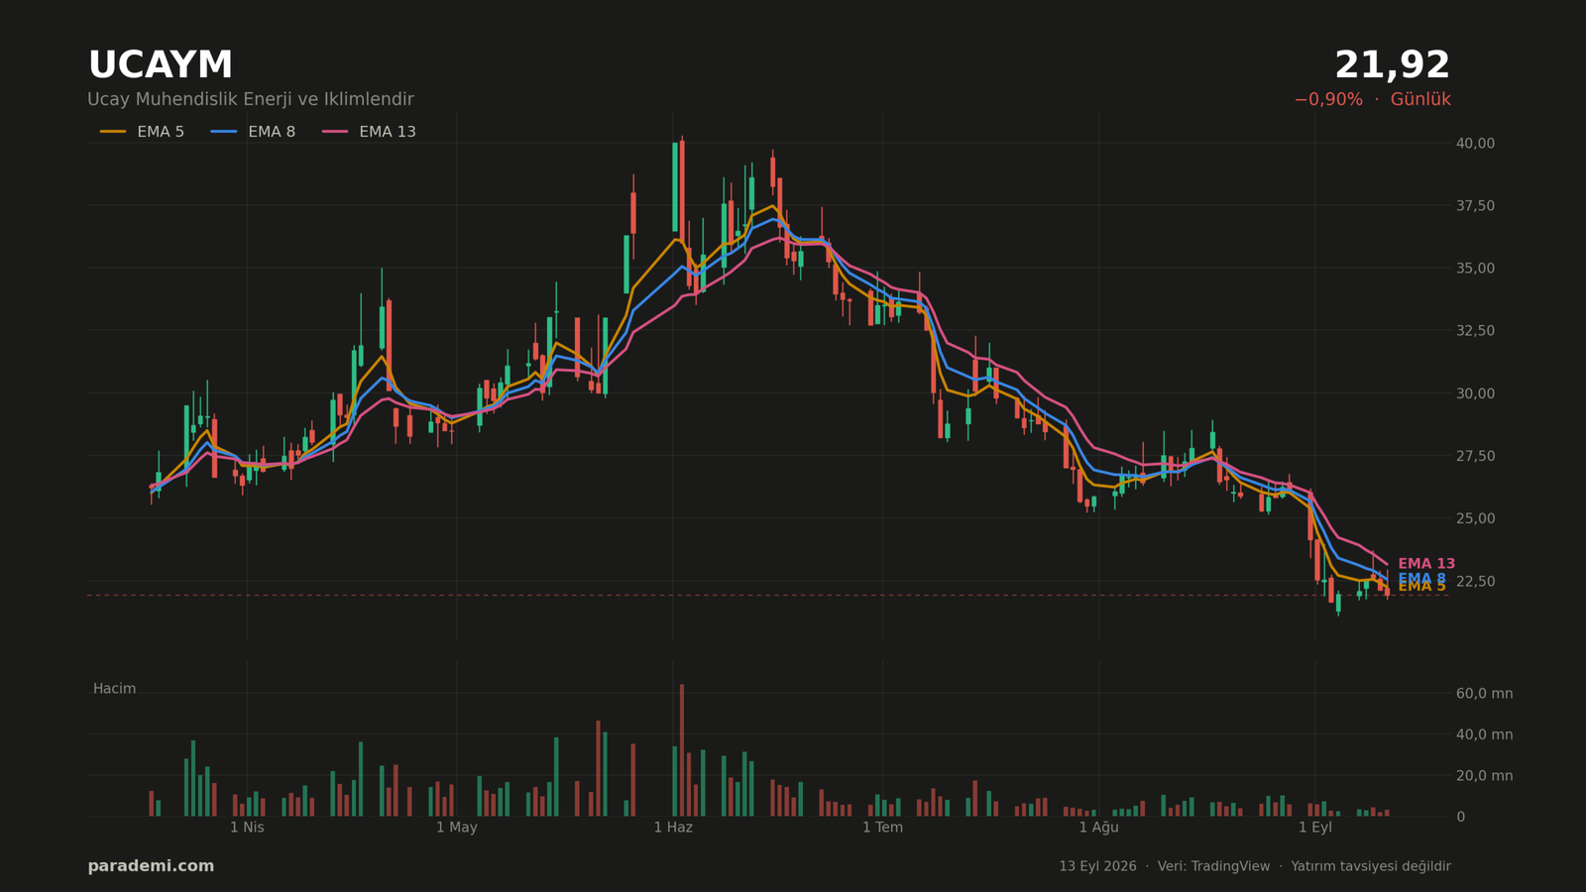Click the blue EMA 8 legend line swatch
This screenshot has height=892, width=1586.
pyautogui.click(x=224, y=132)
